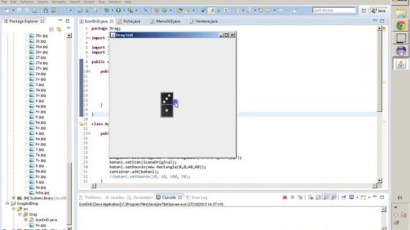
Task: Maximize the editor area
Action: point(382,21)
